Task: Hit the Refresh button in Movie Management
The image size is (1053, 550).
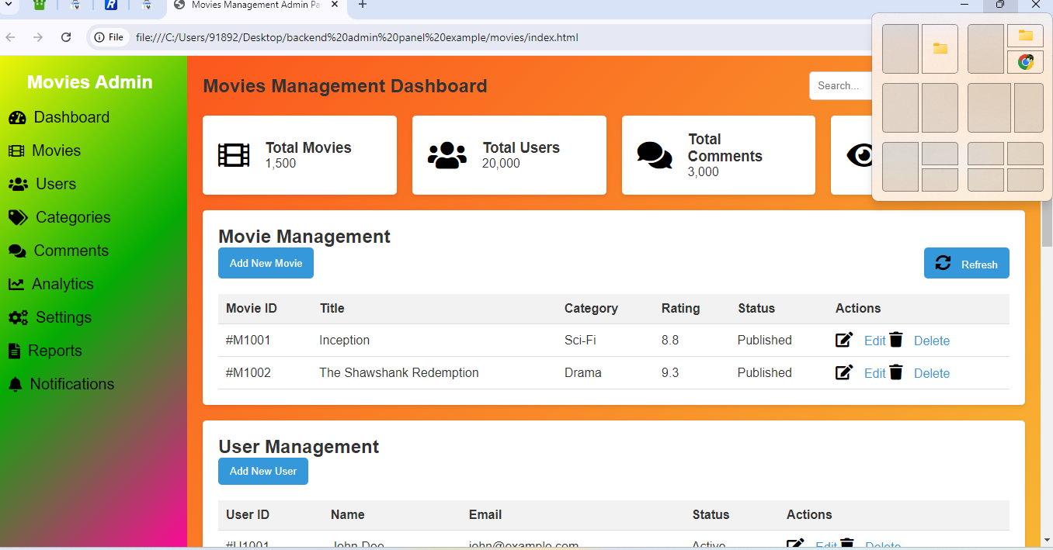Action: [966, 264]
